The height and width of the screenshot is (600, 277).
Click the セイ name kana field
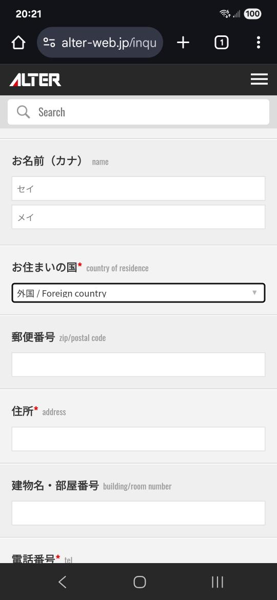point(138,188)
